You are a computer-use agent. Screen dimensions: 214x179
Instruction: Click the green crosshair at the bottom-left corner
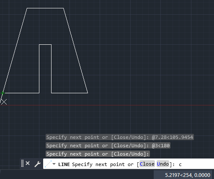[x=3, y=93]
